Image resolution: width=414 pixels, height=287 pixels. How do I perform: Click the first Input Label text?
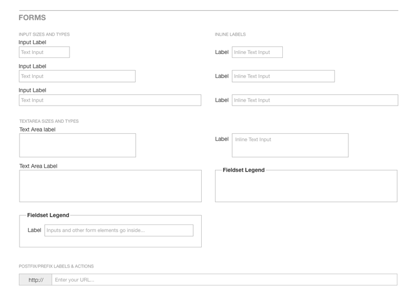[x=32, y=42]
